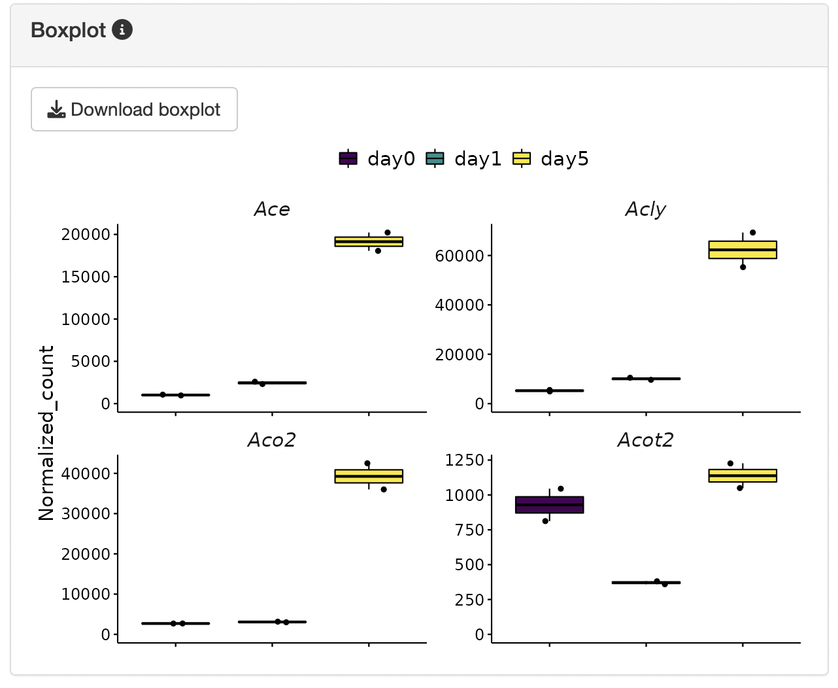Click the 60000 tick label in Acly plot
838x688 pixels.
(460, 256)
